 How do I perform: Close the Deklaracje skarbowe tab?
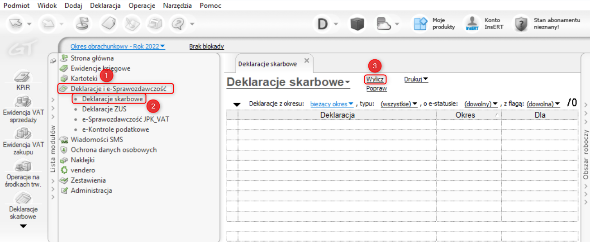pyautogui.click(x=306, y=61)
